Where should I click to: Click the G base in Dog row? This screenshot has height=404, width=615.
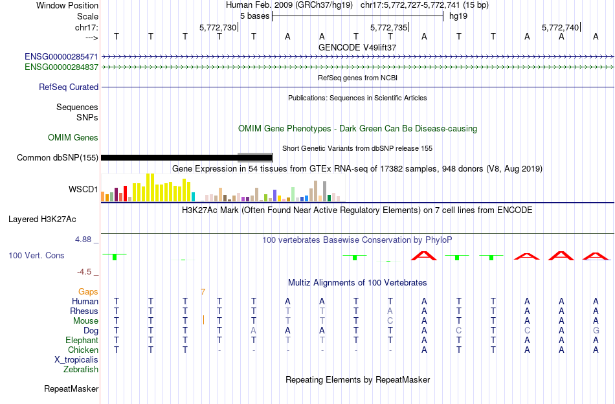click(x=596, y=331)
